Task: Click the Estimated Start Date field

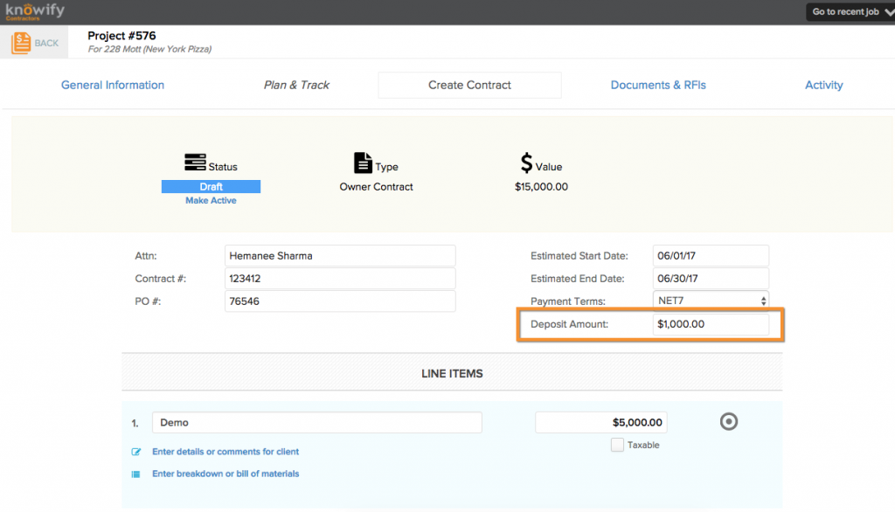Action: (x=710, y=255)
